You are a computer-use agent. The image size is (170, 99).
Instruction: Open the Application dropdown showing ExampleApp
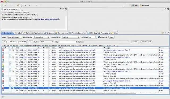point(41,37)
